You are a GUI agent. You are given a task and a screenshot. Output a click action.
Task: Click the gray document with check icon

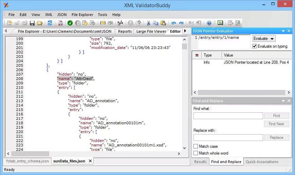(x=92, y=23)
